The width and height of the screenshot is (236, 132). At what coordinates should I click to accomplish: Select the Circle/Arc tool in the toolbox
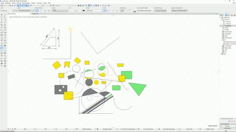pos(5,48)
